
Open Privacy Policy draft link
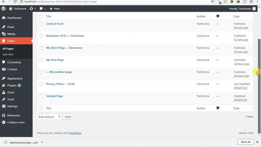(x=55, y=84)
